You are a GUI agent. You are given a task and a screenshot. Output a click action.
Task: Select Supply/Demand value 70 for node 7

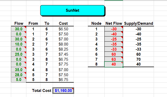[139, 59]
